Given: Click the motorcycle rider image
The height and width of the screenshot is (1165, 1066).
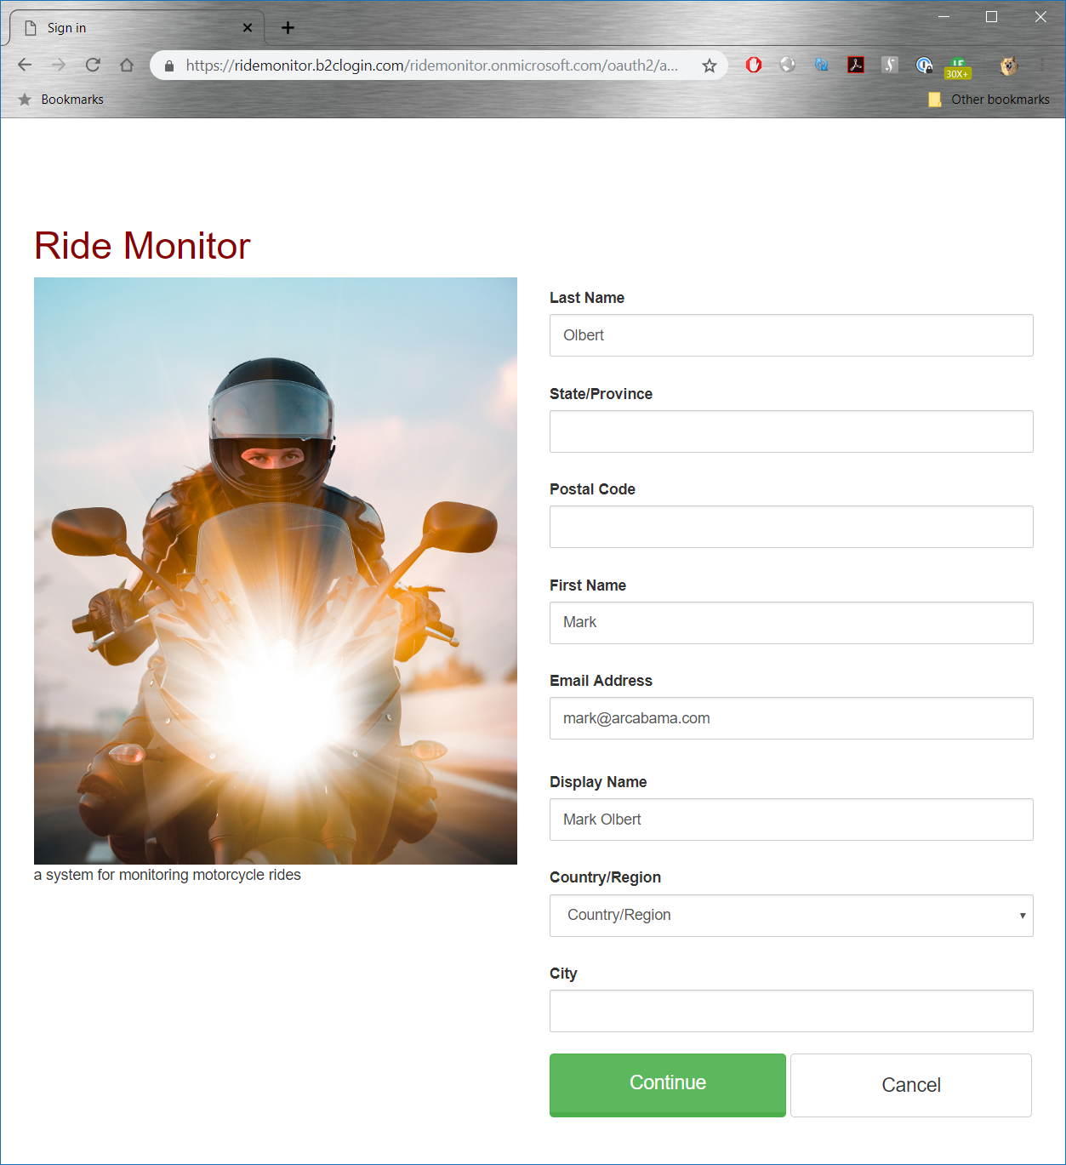Looking at the screenshot, I should coord(276,571).
